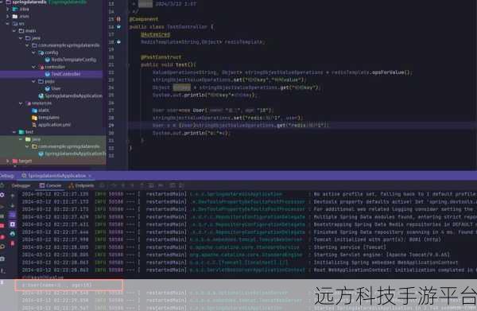Open the Endpoints tab
Image resolution: width=477 pixels, height=311 pixels.
tap(81, 185)
